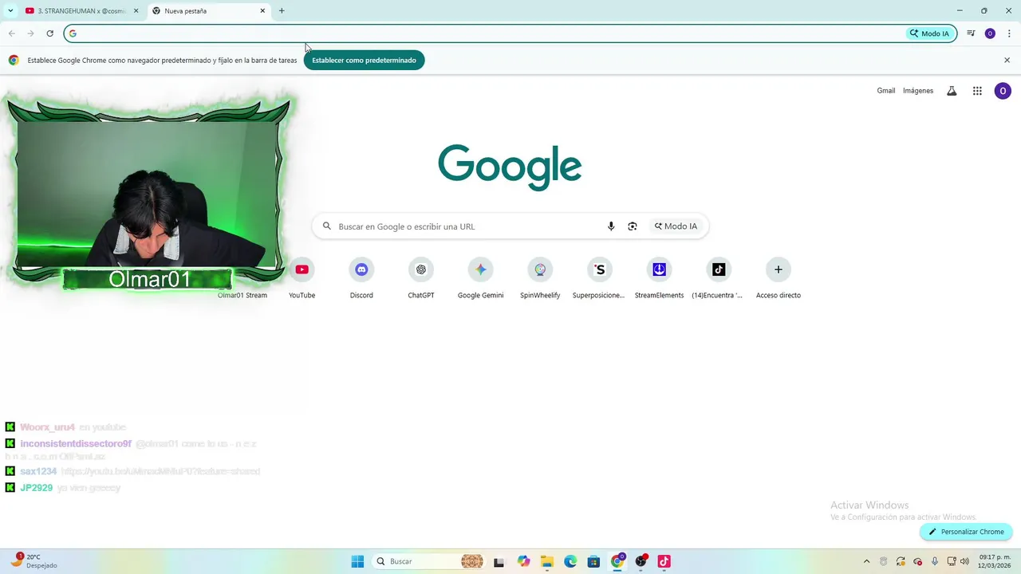Open the weather widget showing 20°C

[x=34, y=561]
